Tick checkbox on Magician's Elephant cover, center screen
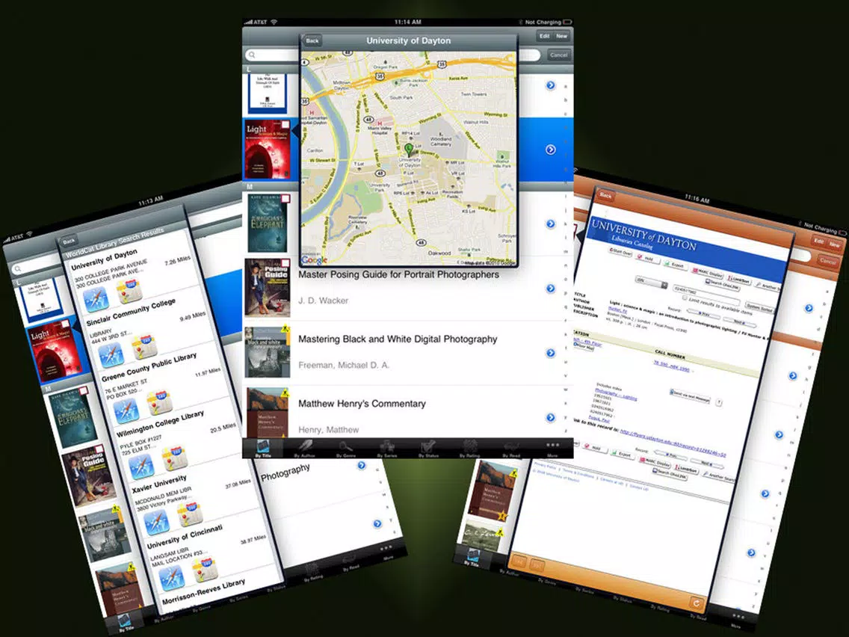This screenshot has width=849, height=637. pos(285,200)
